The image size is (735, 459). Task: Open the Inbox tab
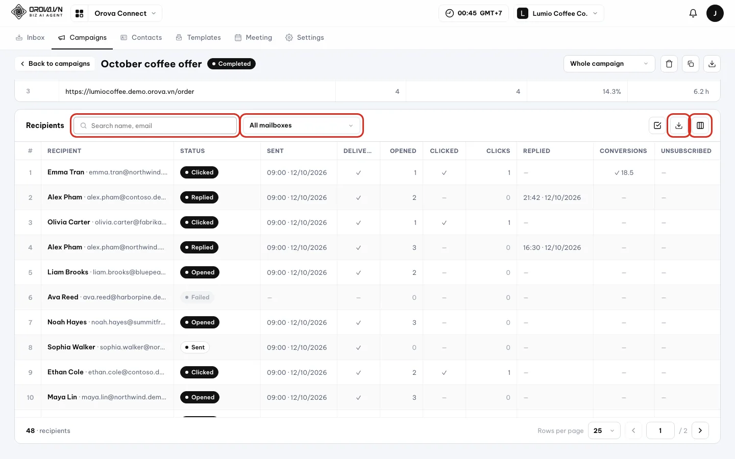30,38
